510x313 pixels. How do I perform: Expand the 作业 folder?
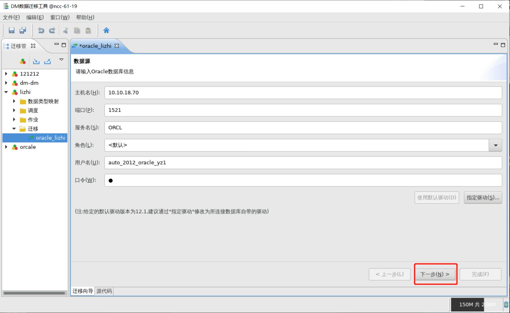tap(14, 120)
